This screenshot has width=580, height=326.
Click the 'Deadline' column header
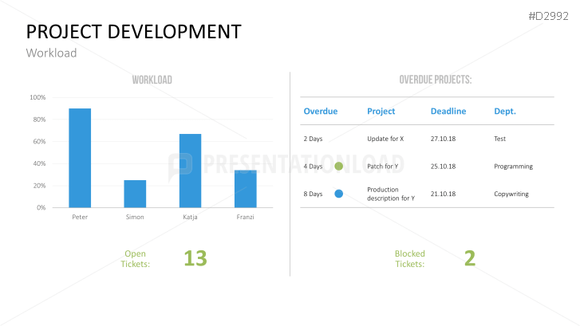click(448, 112)
